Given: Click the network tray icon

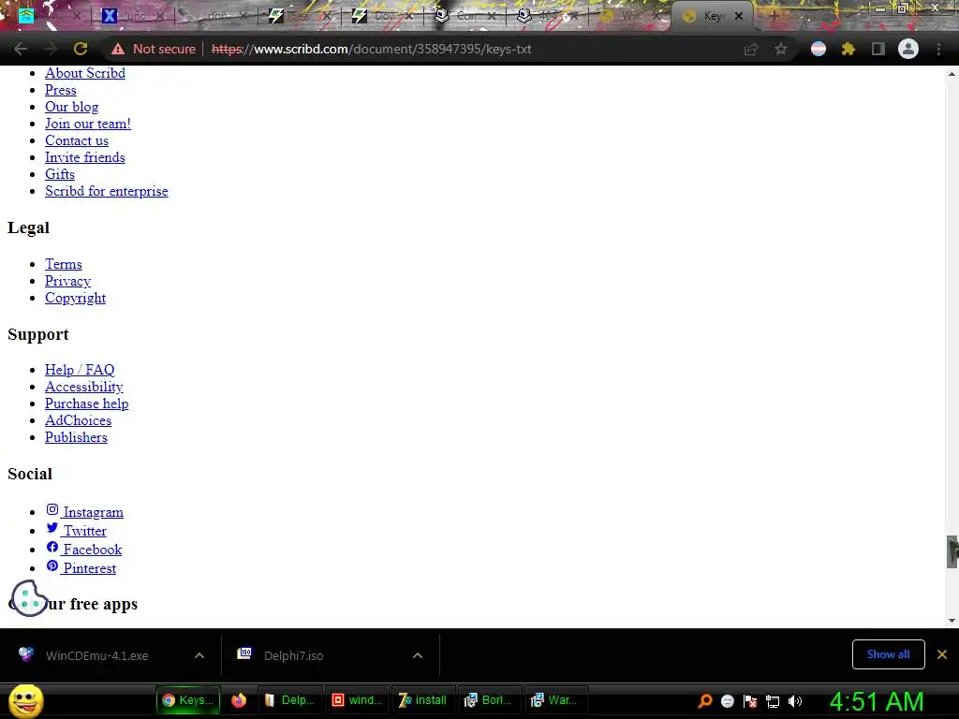Looking at the screenshot, I should click(x=773, y=701).
